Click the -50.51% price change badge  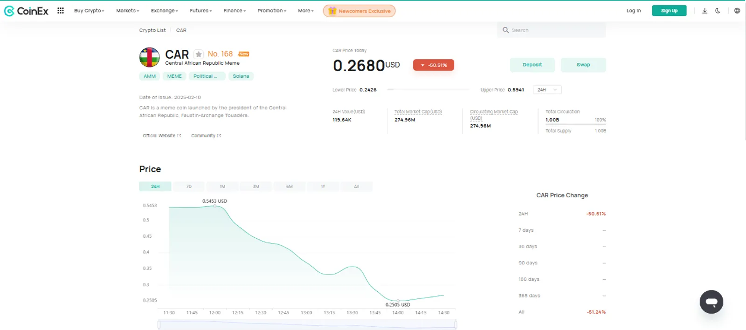[x=434, y=65]
